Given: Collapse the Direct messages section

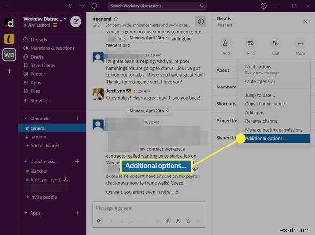Looking at the screenshot, I should coord(26,162).
